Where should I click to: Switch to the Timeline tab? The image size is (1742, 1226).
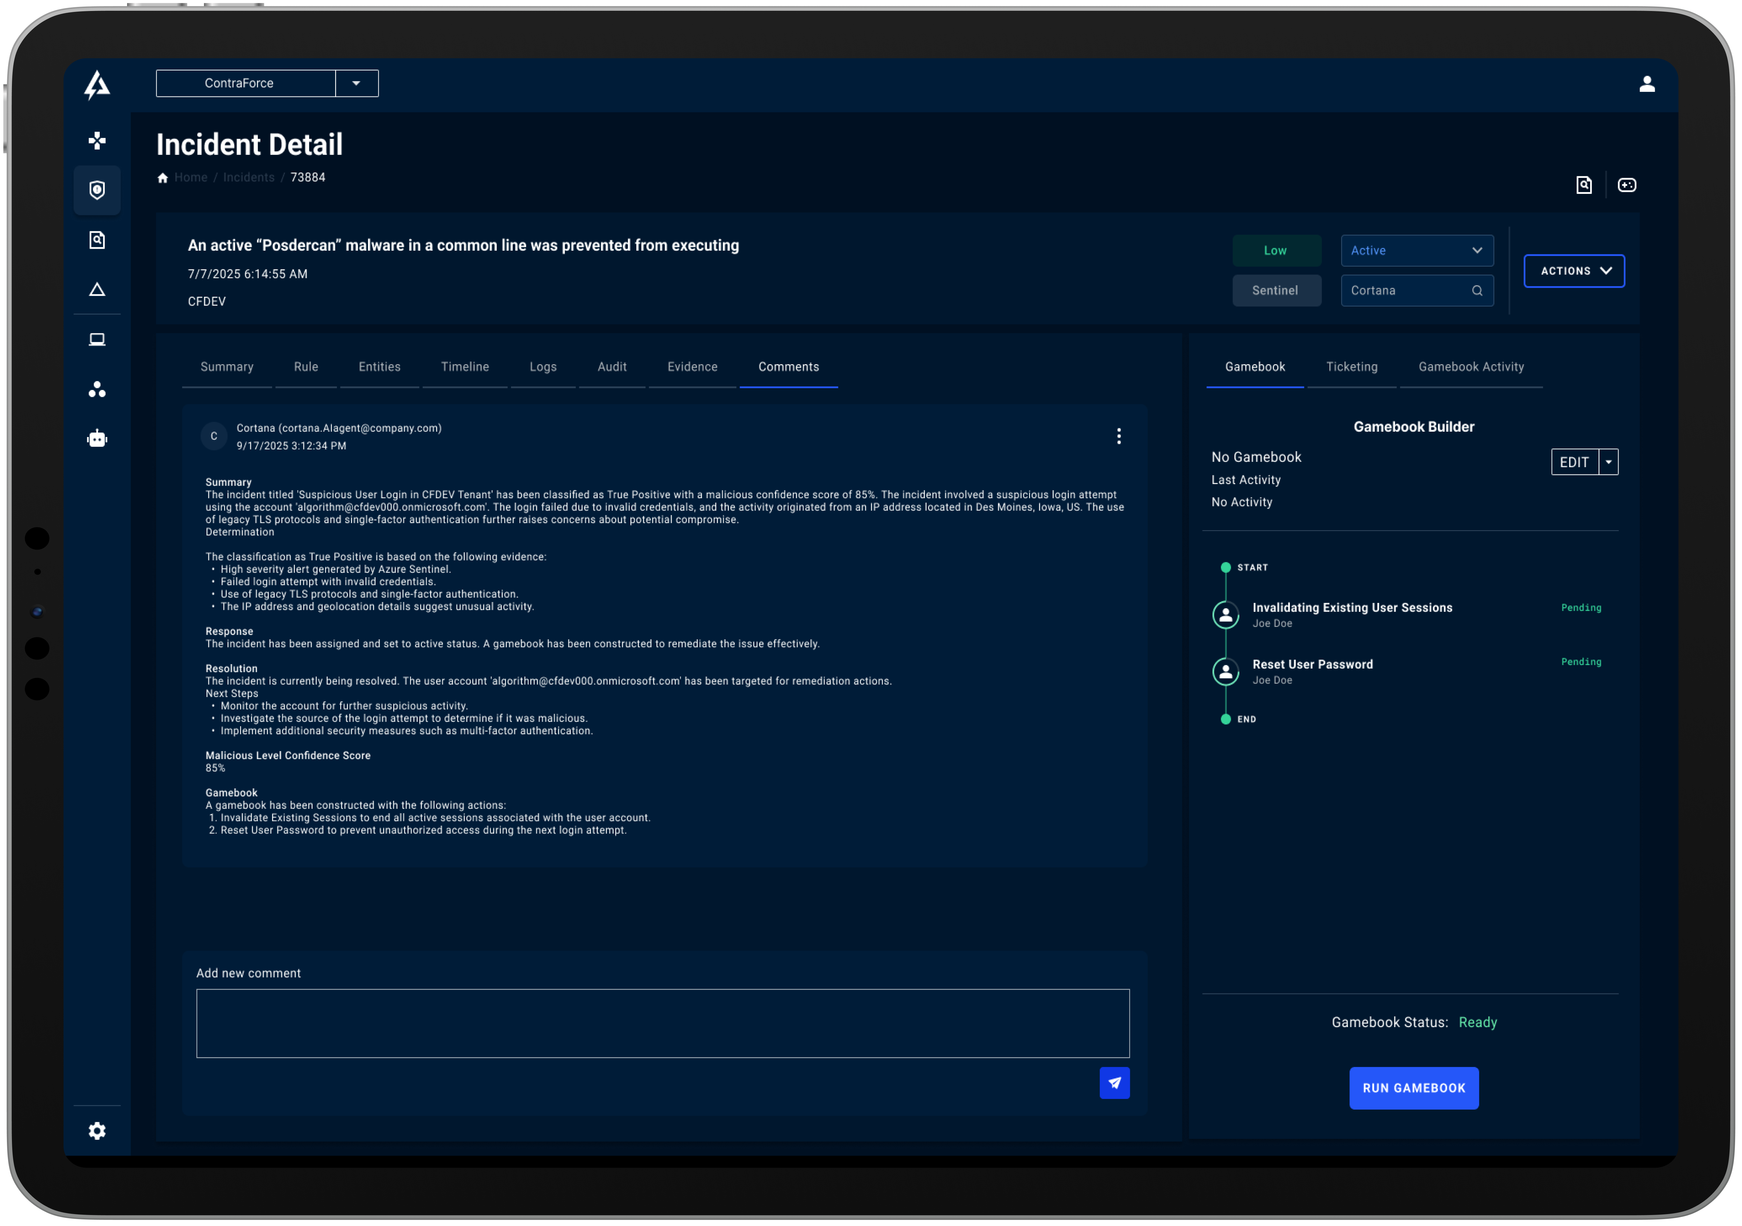(x=464, y=367)
